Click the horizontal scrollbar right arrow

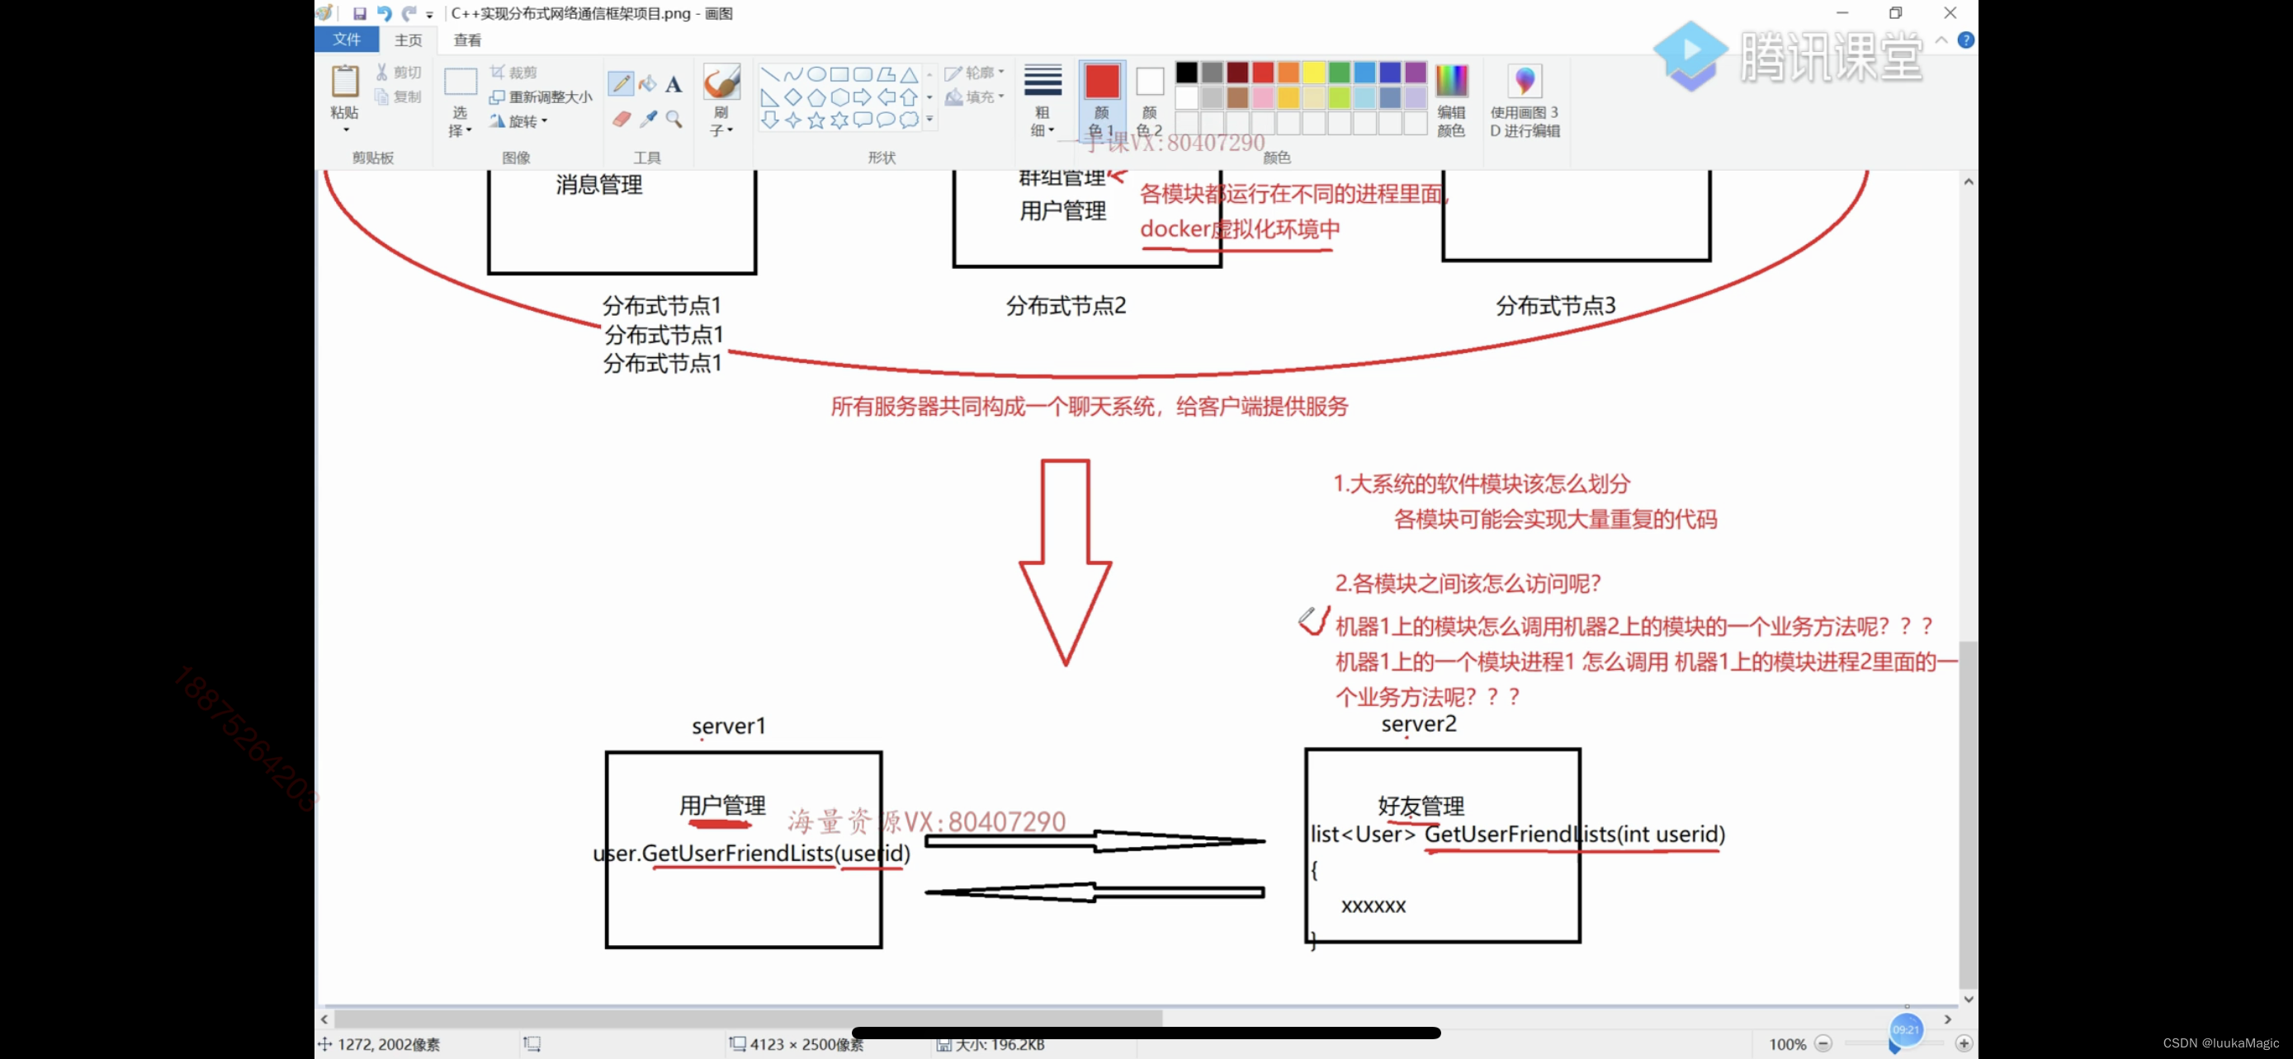click(x=1948, y=1019)
